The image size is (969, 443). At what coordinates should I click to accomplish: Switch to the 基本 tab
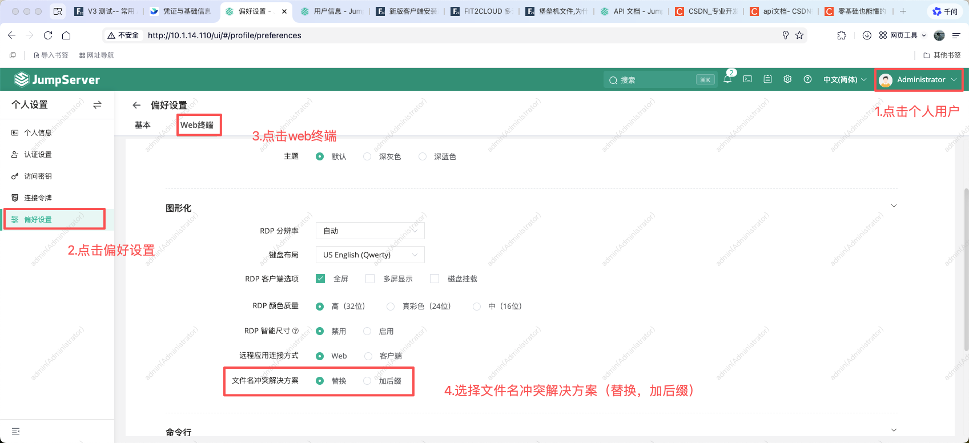tap(143, 125)
